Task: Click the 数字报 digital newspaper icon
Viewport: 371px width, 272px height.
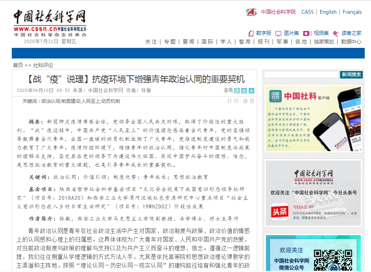Action: click(x=251, y=33)
